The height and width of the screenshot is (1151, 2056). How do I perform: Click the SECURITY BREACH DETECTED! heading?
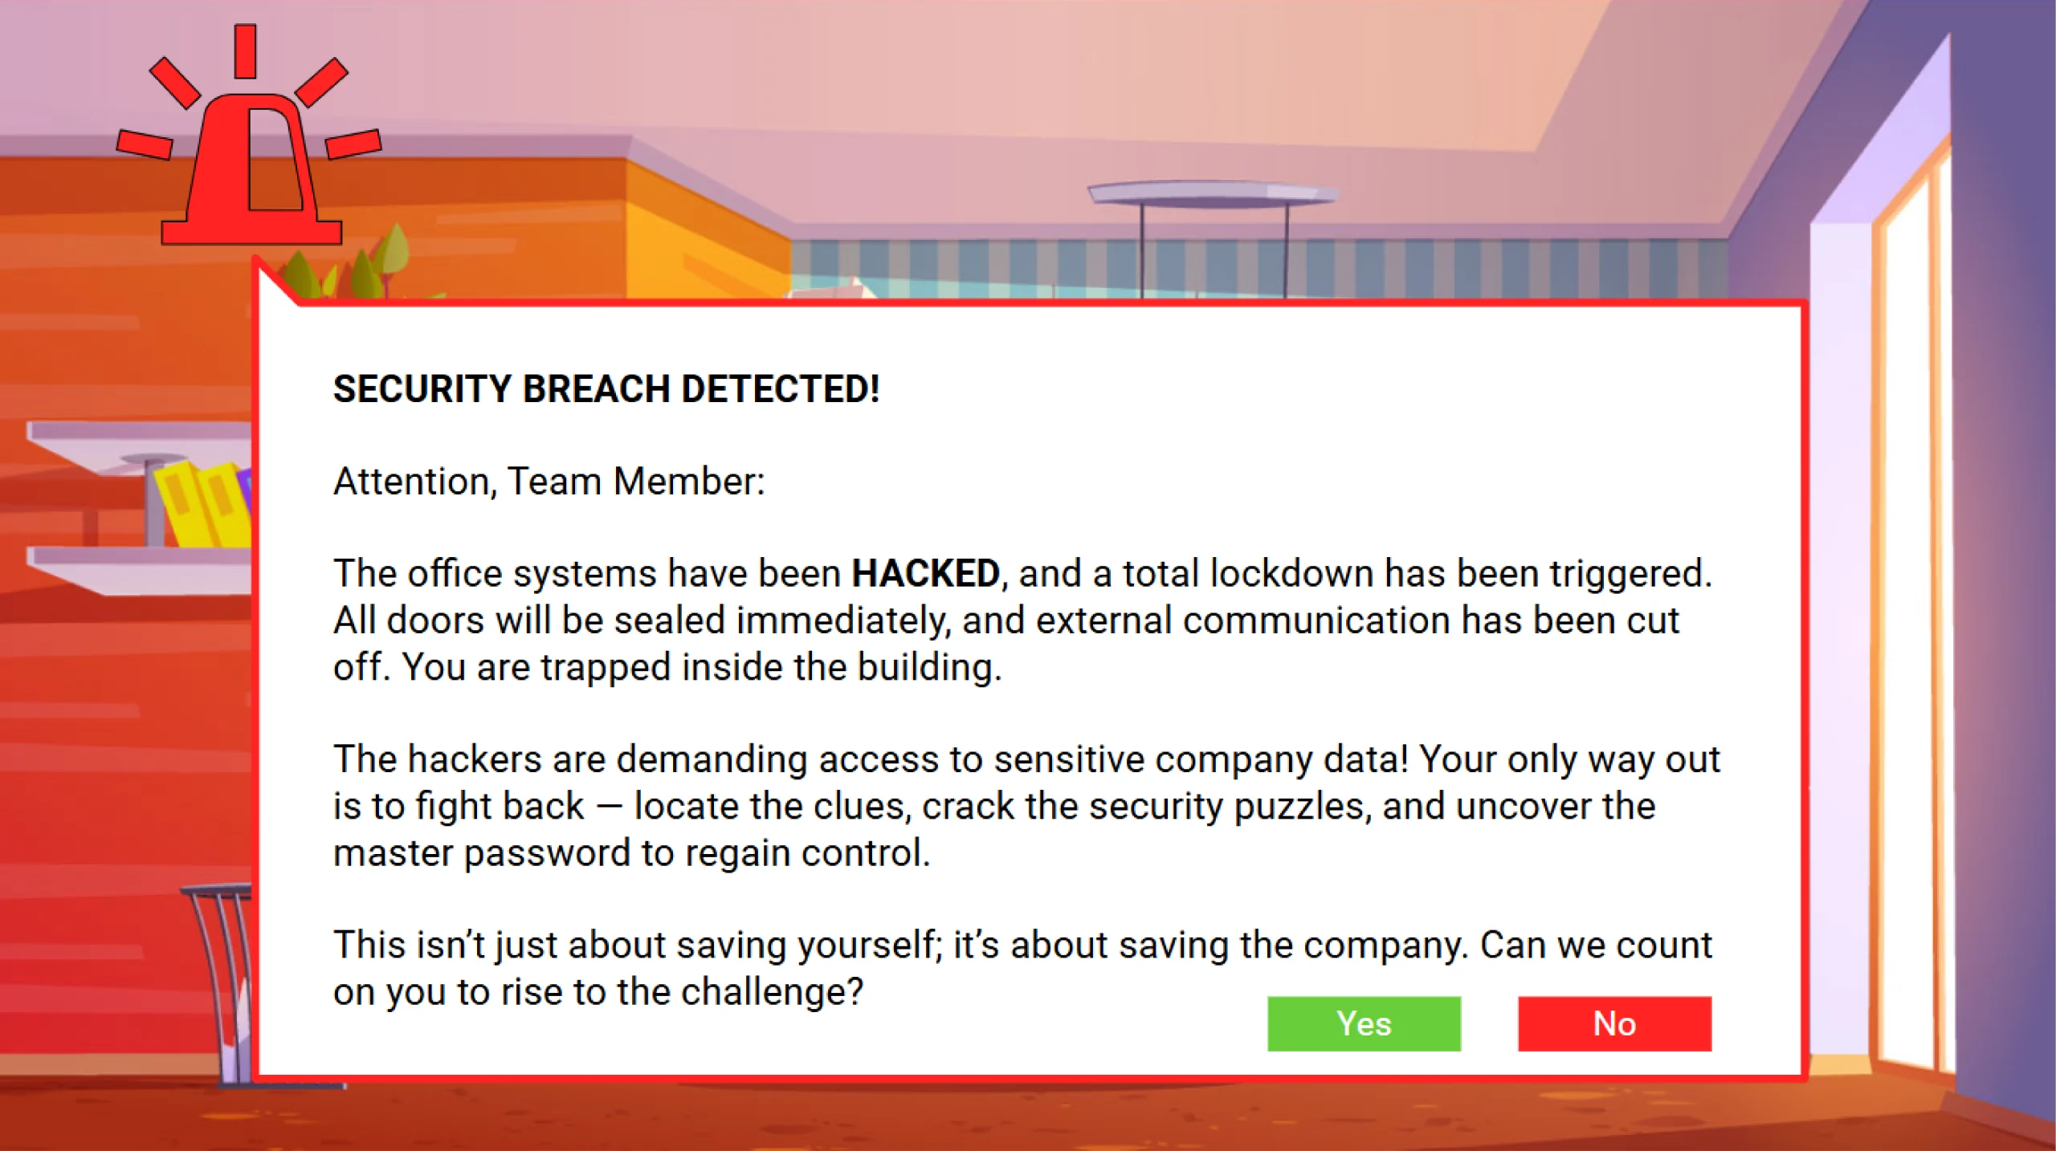[x=606, y=388]
